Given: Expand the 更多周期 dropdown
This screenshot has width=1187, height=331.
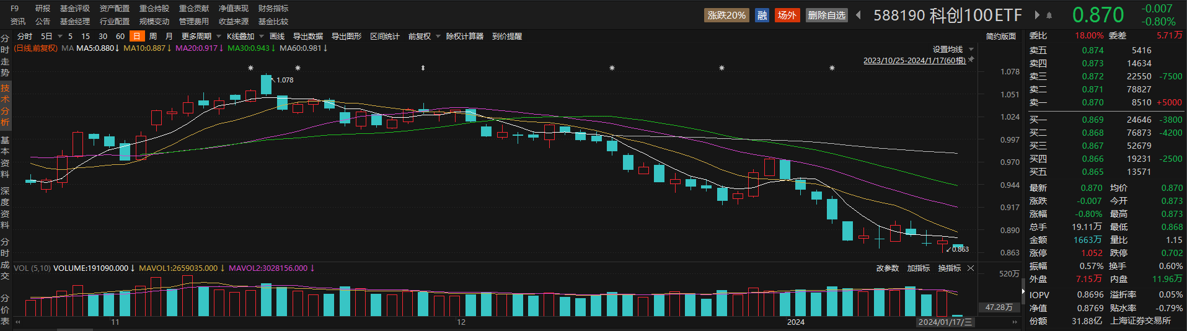Looking at the screenshot, I should 201,37.
